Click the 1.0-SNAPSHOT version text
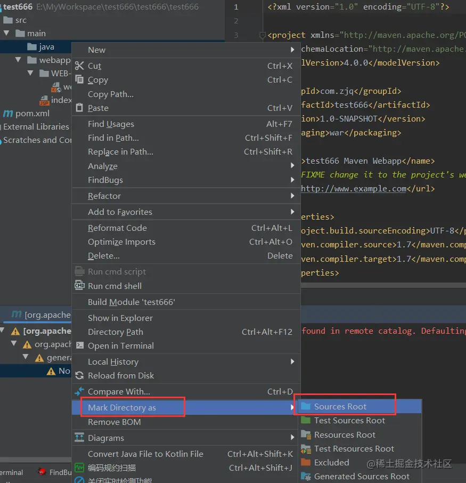Screen dimensions: 466x483 [348, 118]
